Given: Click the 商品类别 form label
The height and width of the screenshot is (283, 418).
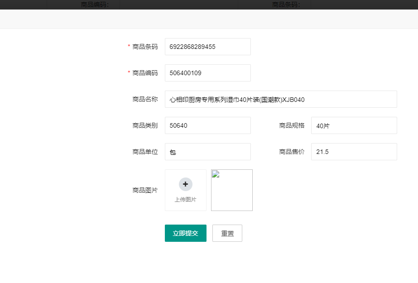Looking at the screenshot, I should pos(145,125).
